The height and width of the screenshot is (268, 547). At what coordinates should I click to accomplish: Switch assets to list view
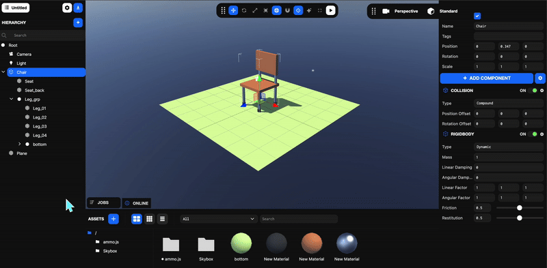(x=162, y=219)
